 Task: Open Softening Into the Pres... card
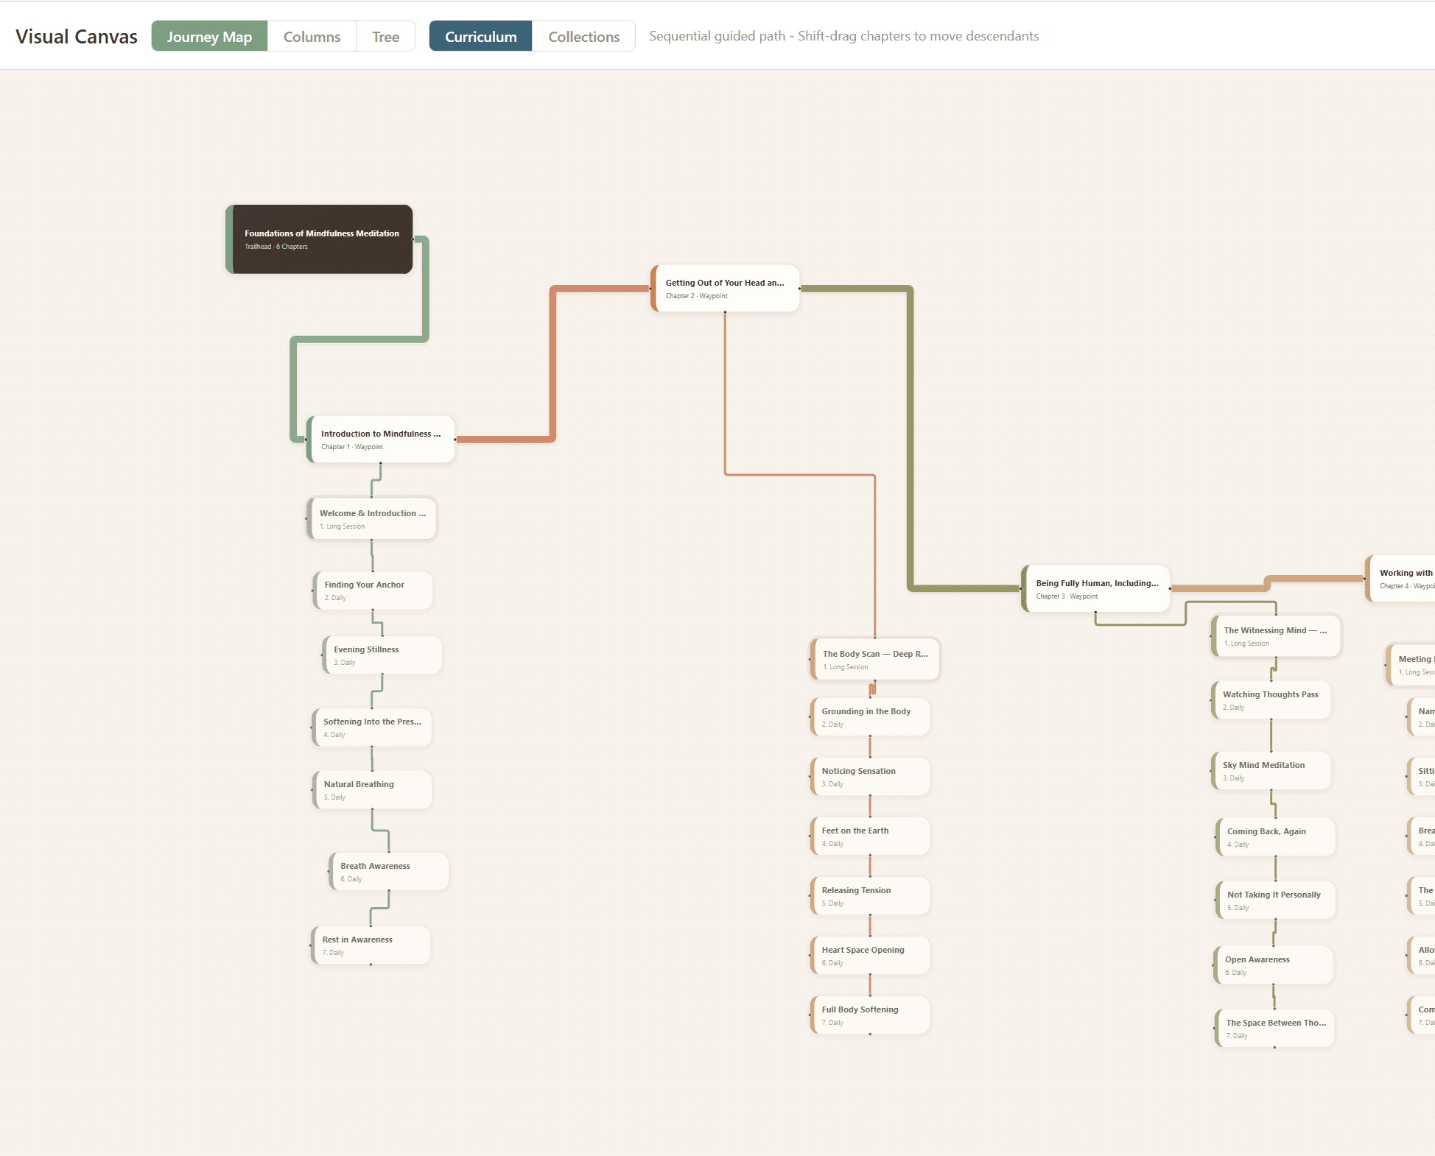click(372, 727)
